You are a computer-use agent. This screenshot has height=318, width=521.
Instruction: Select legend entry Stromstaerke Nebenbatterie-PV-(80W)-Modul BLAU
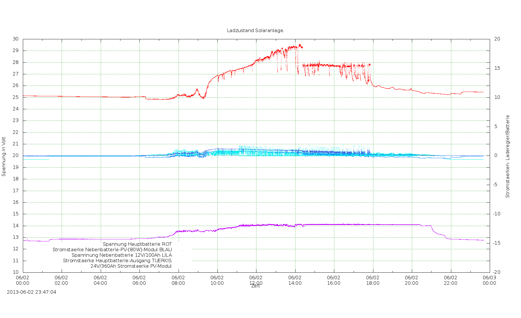112,249
